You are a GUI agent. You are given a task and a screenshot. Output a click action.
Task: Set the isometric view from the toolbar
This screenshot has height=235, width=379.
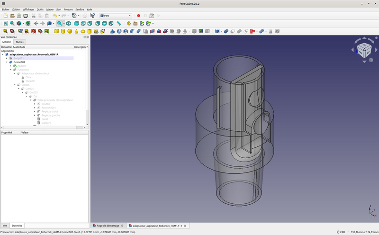69,23
